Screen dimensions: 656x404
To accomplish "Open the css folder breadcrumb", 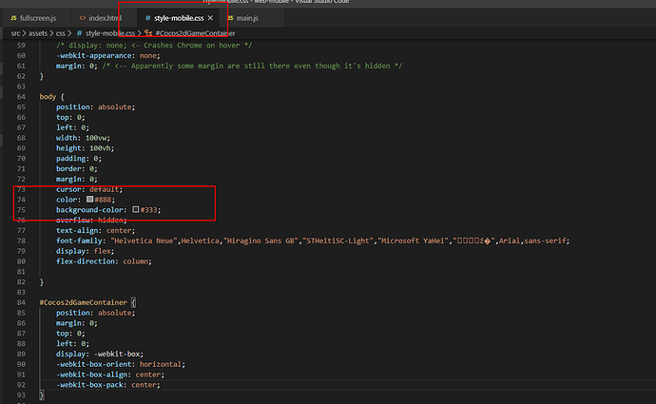I will click(62, 33).
